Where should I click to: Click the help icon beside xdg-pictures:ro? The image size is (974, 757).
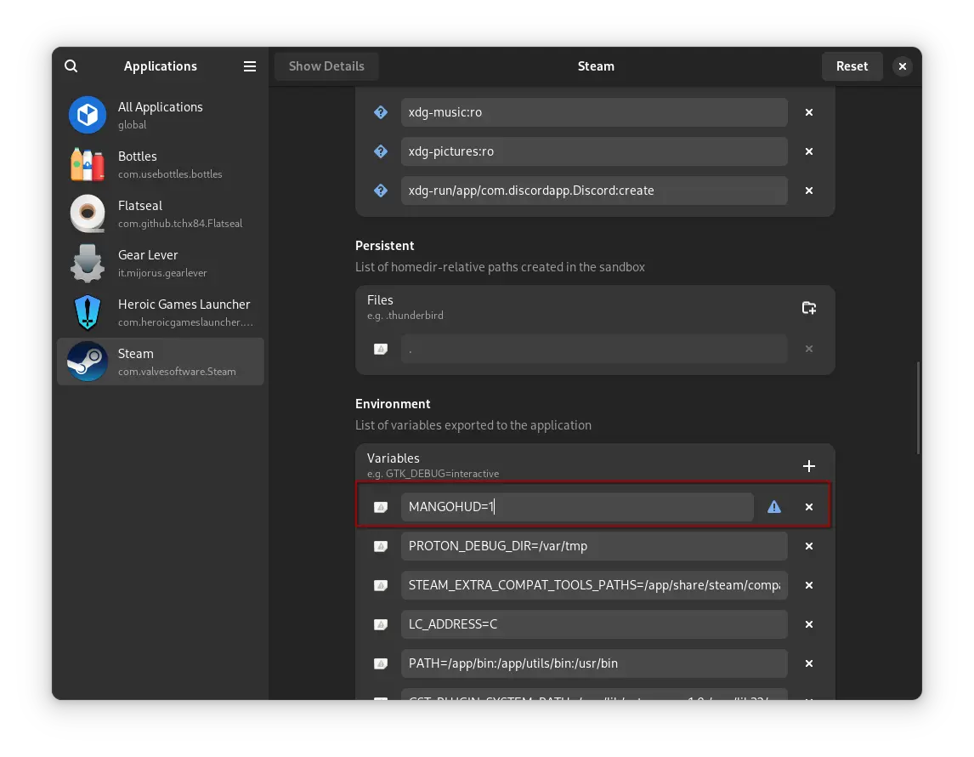(381, 151)
